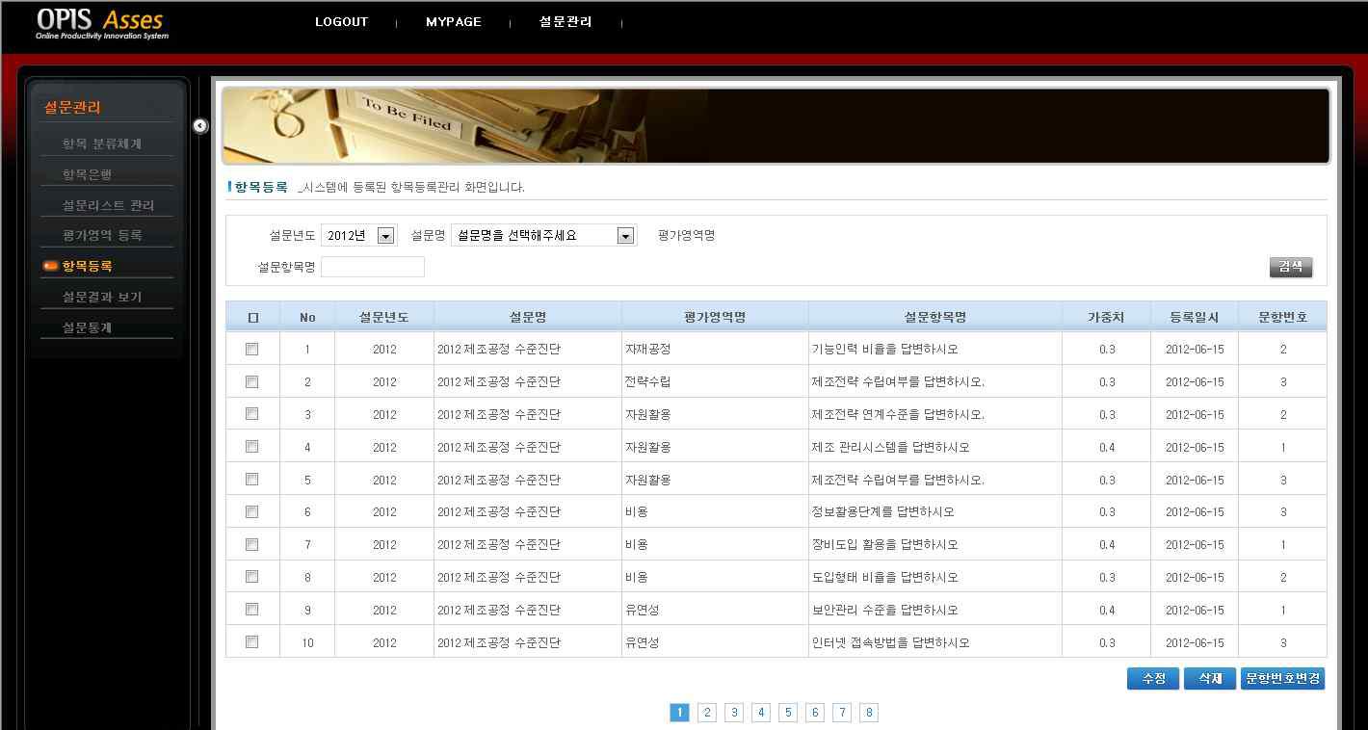Check the checkbox for row No 8
The height and width of the screenshot is (730, 1368).
[252, 577]
